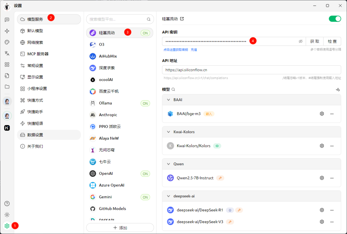
Task: Select the PPIO 派欧云 provider
Action: 120,127
